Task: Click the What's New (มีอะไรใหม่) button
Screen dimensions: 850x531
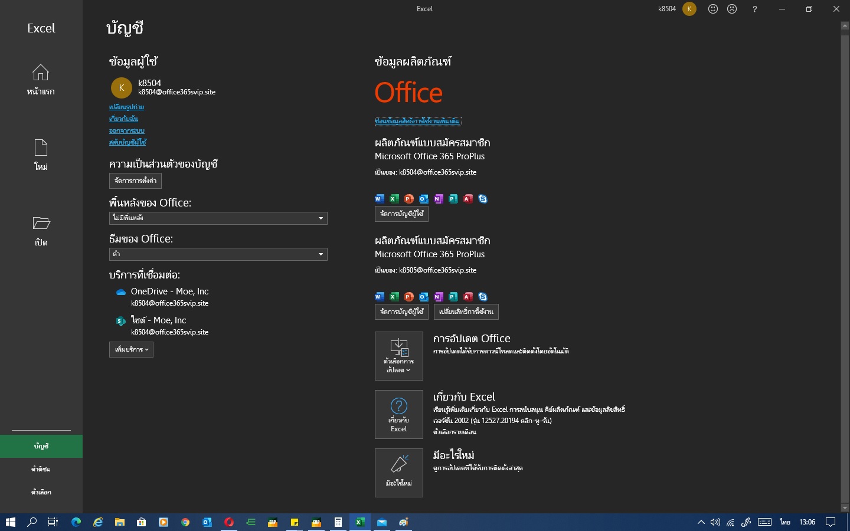Action: click(399, 473)
